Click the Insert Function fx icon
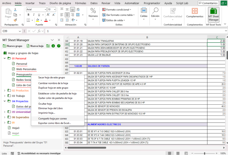Image resolution: width=228 pixels, height=155 pixels. 39,31
